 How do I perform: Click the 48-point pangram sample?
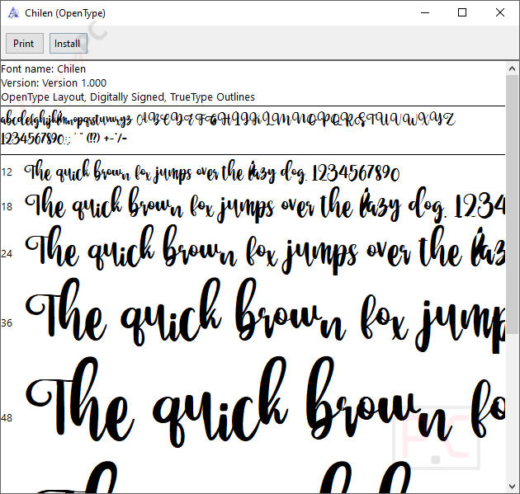coord(265,402)
